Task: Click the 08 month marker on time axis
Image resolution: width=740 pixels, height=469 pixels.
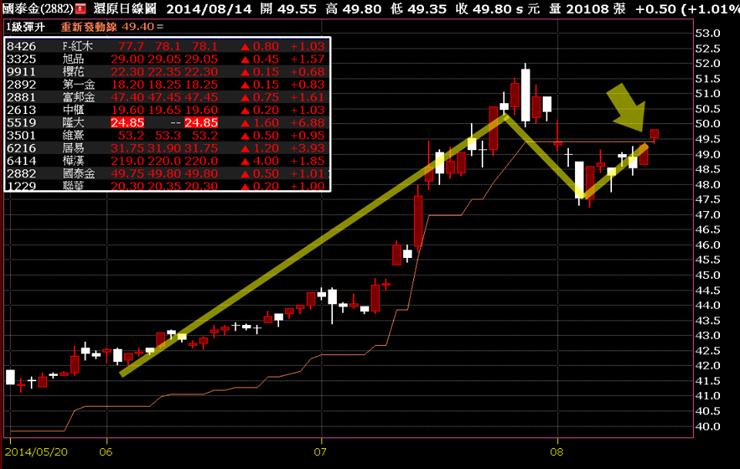Action: pos(557,452)
